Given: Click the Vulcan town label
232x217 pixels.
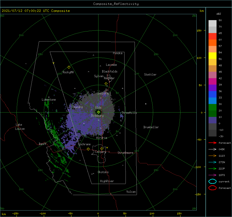Looking at the screenshot, I should [131, 192].
